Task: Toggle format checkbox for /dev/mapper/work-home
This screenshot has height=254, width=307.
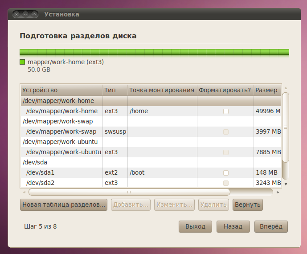Action: click(226, 111)
